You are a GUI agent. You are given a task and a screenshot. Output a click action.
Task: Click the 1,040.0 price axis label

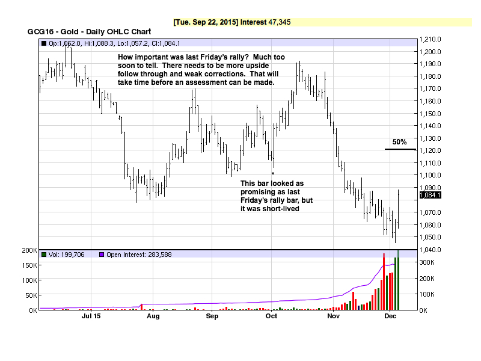pyautogui.click(x=430, y=250)
